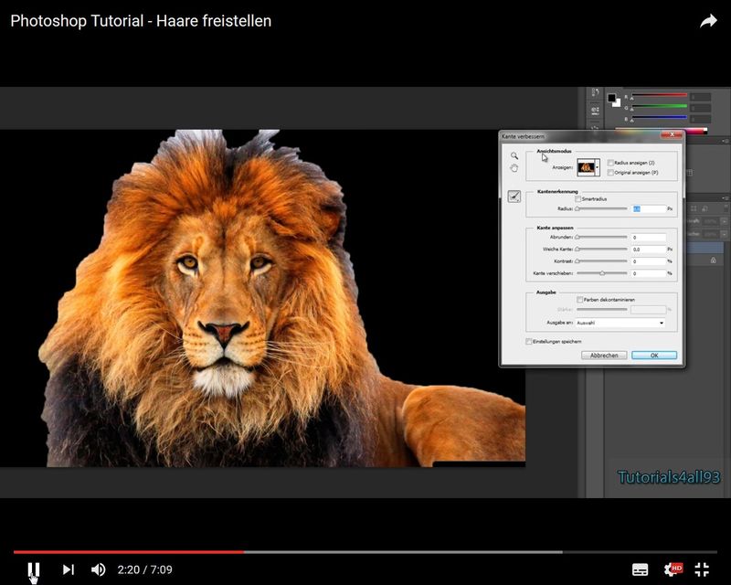The width and height of the screenshot is (731, 585).
Task: Mute the video volume
Action: [x=98, y=569]
